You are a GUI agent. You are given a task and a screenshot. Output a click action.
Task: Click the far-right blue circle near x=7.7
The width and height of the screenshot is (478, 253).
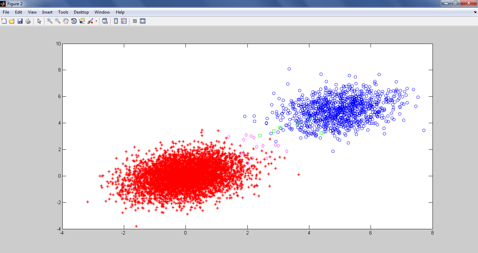tap(424, 130)
